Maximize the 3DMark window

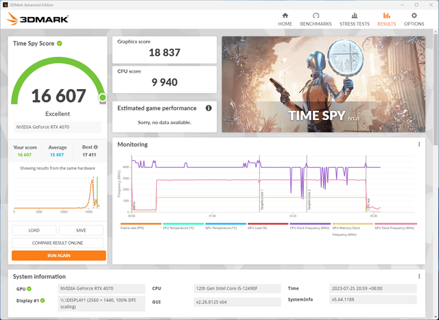pos(416,5)
